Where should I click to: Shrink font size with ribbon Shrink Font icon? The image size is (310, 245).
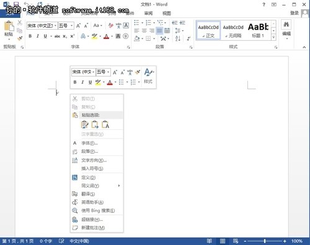click(x=86, y=25)
